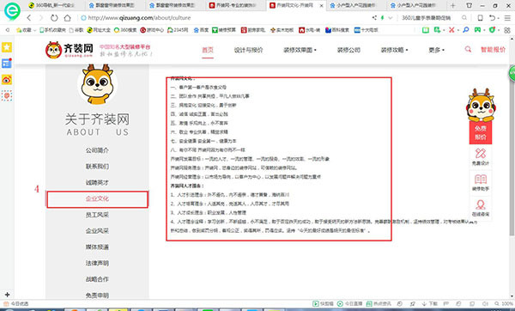
Task: Click the 齐装网 site logo
Action: tap(70, 50)
